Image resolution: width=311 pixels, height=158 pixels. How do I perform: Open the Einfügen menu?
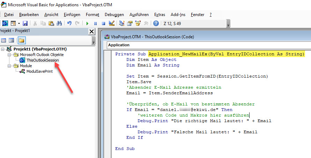pyautogui.click(x=72, y=15)
